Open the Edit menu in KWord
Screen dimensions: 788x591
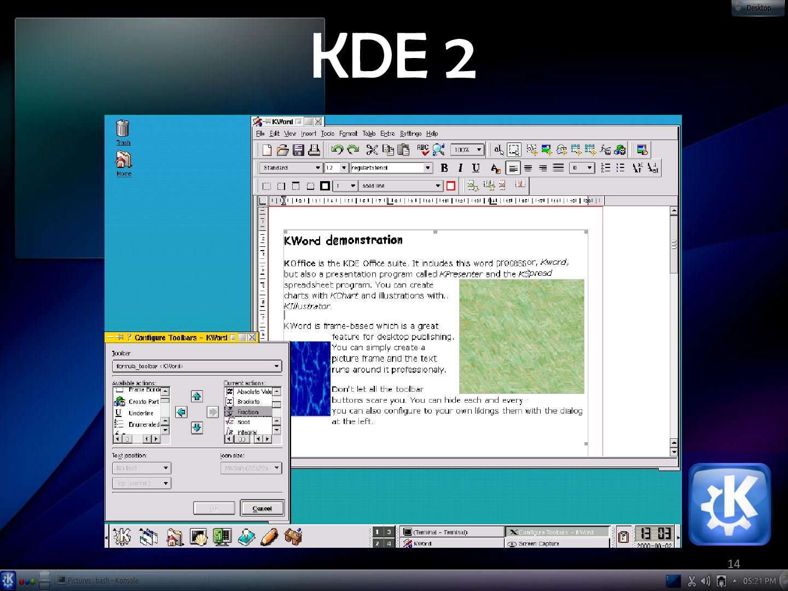coord(274,134)
